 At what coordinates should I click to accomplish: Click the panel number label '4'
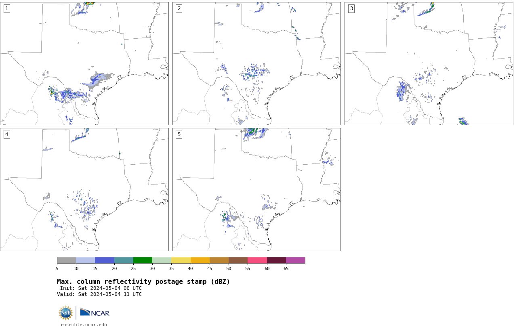coord(6,134)
